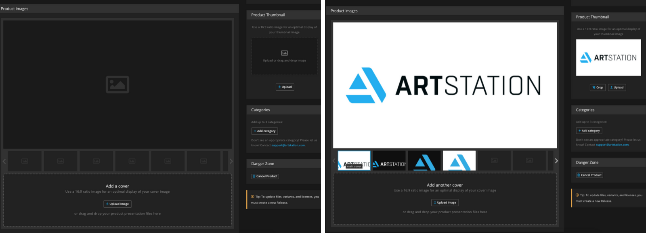
Task: Click the 'Add another cover' heading
Action: (x=445, y=185)
